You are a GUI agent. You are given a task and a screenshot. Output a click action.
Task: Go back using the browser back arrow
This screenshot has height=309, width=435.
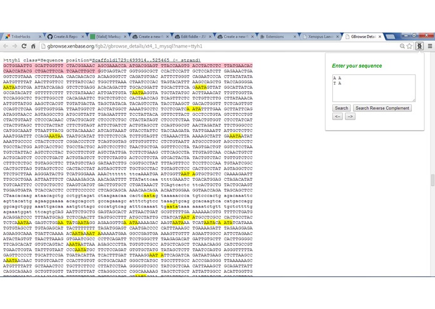pyautogui.click(x=6, y=46)
